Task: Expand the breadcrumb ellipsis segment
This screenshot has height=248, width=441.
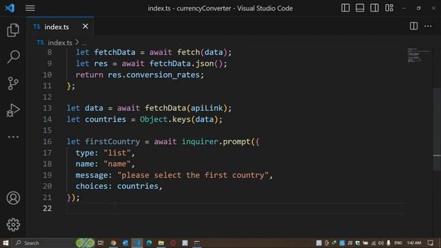Action: pyautogui.click(x=84, y=43)
